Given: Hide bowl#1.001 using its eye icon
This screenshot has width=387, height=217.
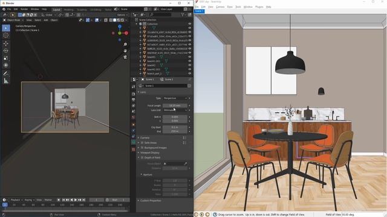Looking at the screenshot, I should (190, 61).
